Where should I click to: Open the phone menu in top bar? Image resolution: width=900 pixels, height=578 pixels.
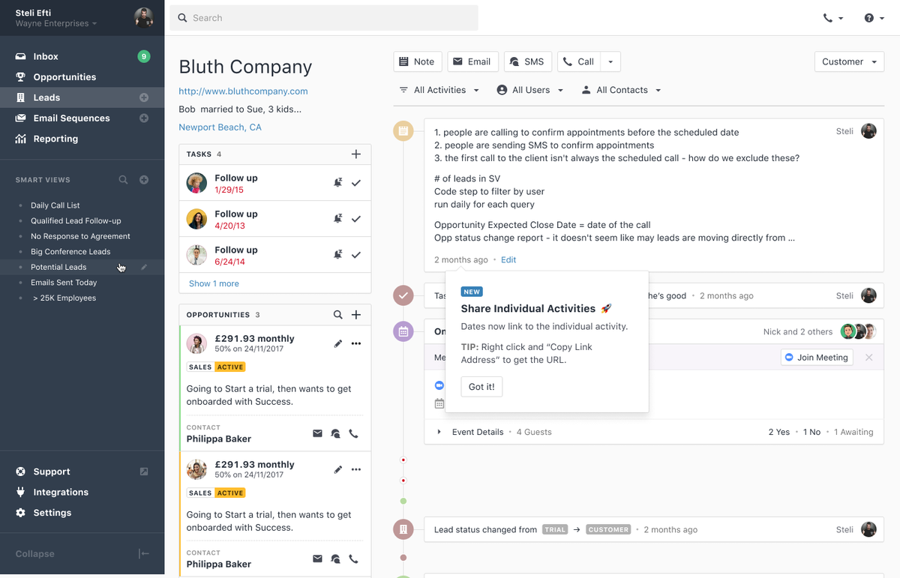point(833,18)
